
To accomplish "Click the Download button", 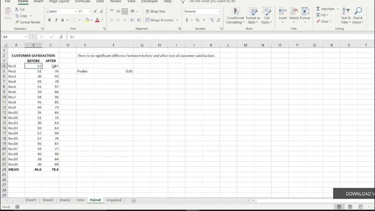I will [x=354, y=193].
